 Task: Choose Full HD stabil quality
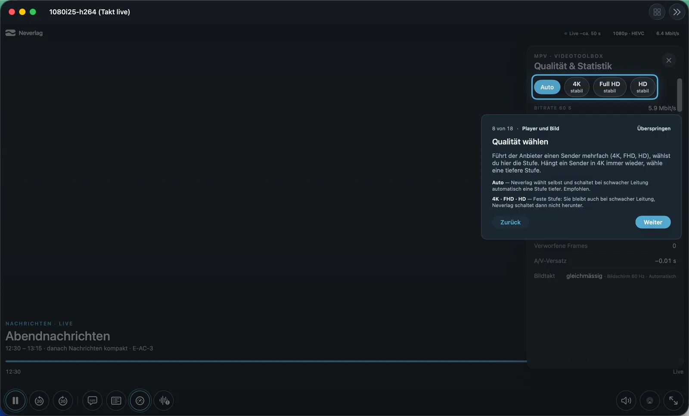pos(609,87)
